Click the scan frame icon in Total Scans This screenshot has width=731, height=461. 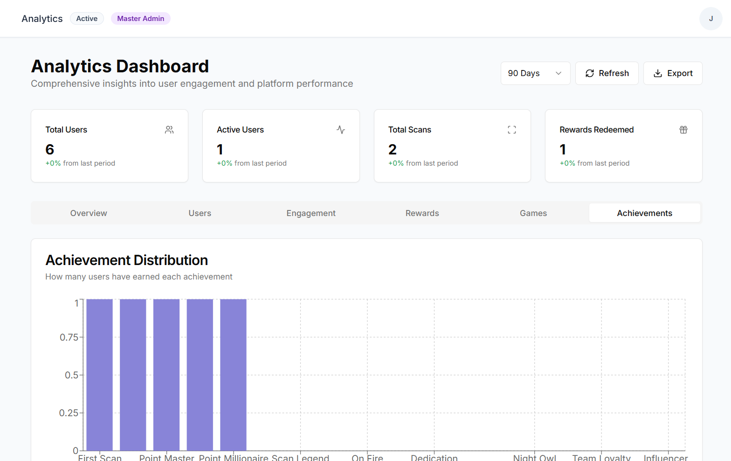512,130
